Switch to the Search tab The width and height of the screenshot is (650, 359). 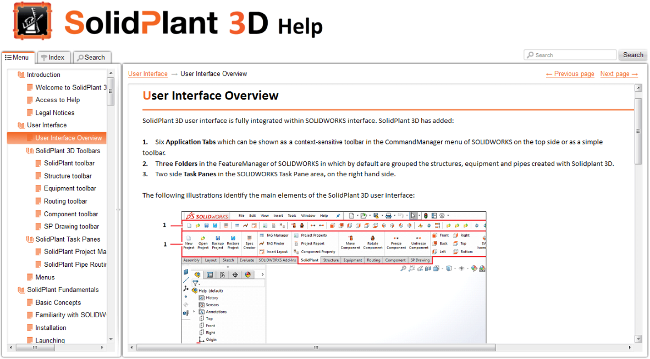coord(92,57)
